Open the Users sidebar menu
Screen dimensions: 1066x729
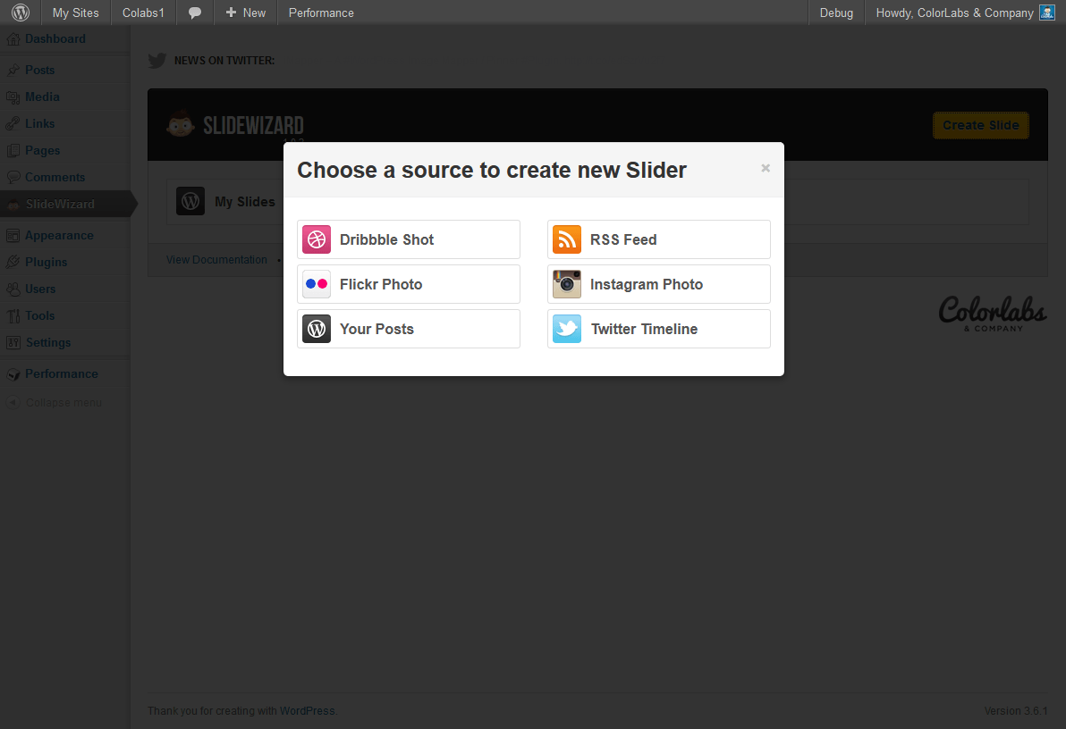pos(40,289)
